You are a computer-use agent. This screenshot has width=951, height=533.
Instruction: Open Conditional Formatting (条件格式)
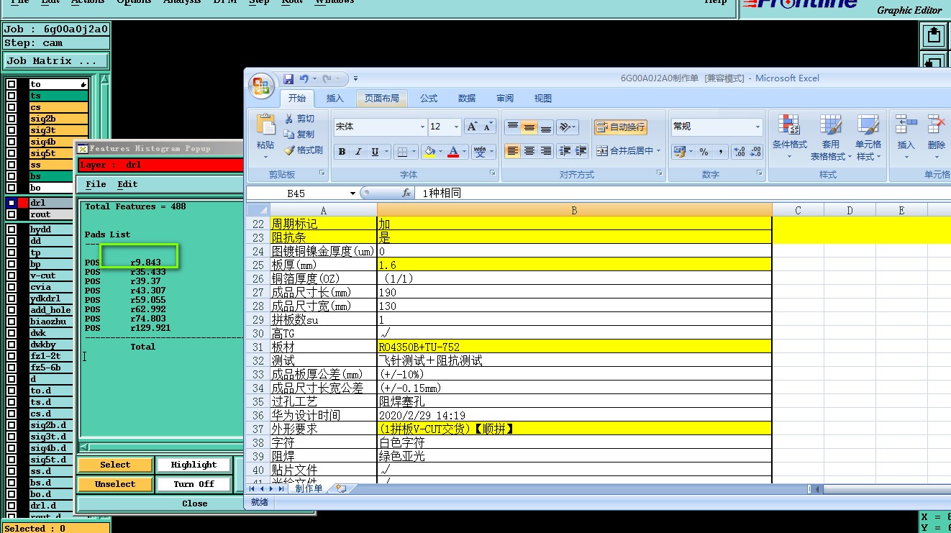point(790,137)
